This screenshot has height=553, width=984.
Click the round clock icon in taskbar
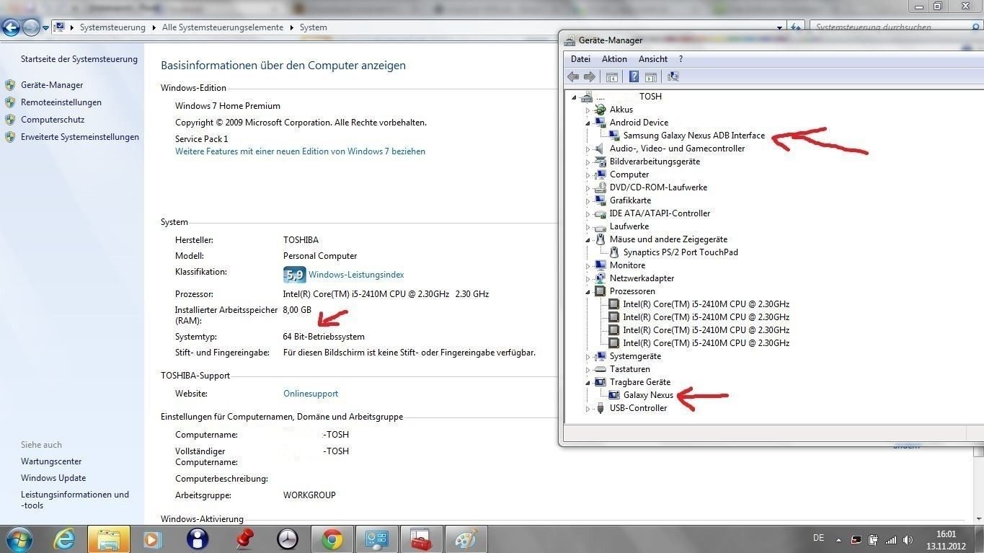[x=288, y=539]
